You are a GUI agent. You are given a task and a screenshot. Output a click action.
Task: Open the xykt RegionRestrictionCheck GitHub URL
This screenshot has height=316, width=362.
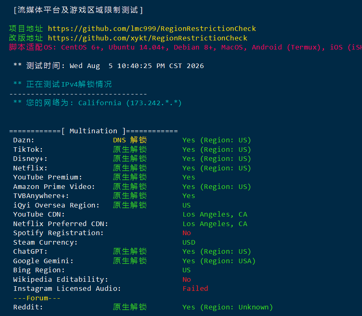[147, 38]
